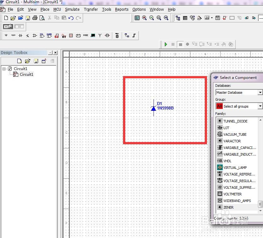Screen dimensions: 263x238
Task: Show the spreadsheet view grid icon
Action: [185, 18]
